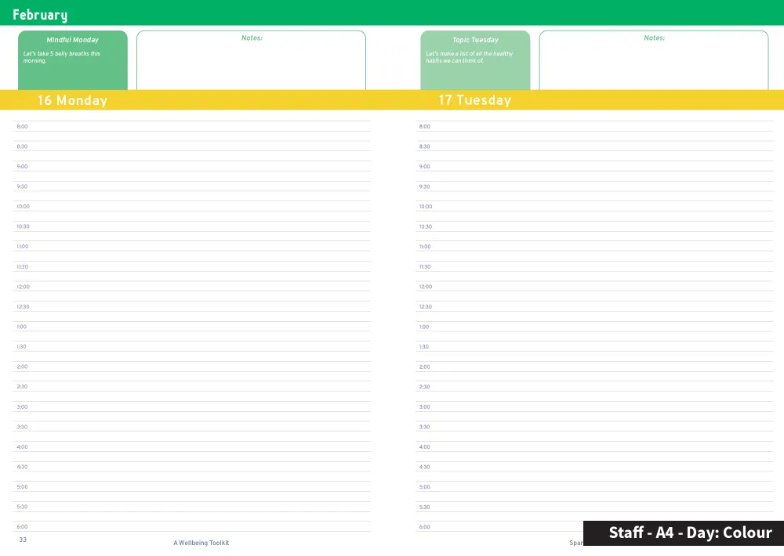The width and height of the screenshot is (784, 556).
Task: Select Monday's 6:00 time slot line
Action: 192,527
